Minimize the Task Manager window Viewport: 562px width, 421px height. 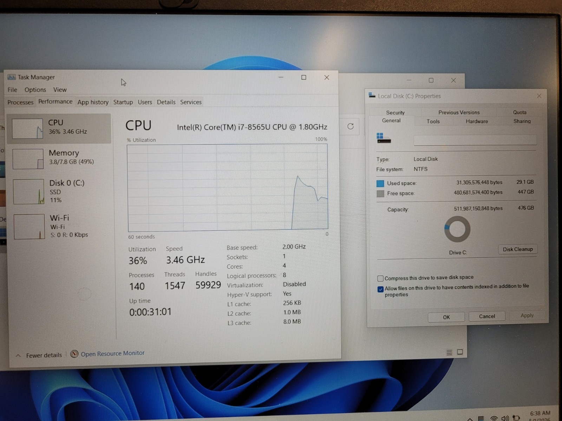tap(281, 77)
